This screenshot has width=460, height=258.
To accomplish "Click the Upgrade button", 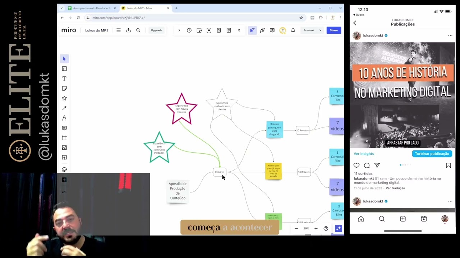I will 156,30.
